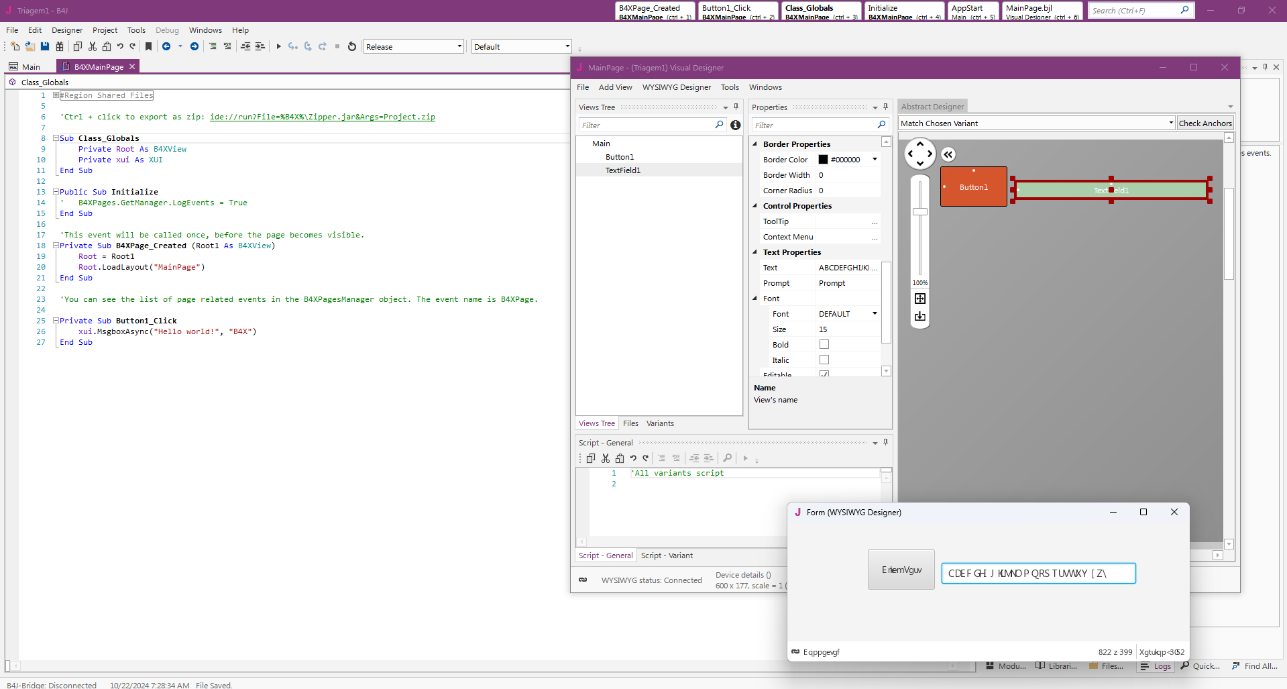The width and height of the screenshot is (1287, 689).
Task: Switch to the Script - Variant tab
Action: coord(666,555)
